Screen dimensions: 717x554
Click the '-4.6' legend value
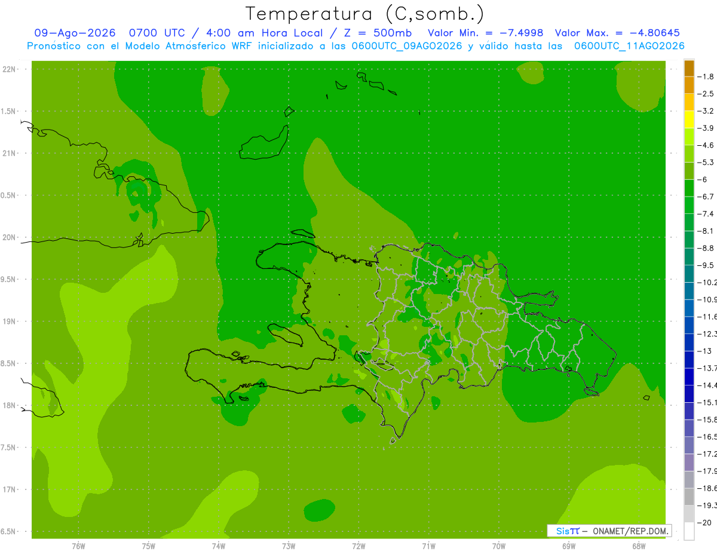(x=706, y=145)
